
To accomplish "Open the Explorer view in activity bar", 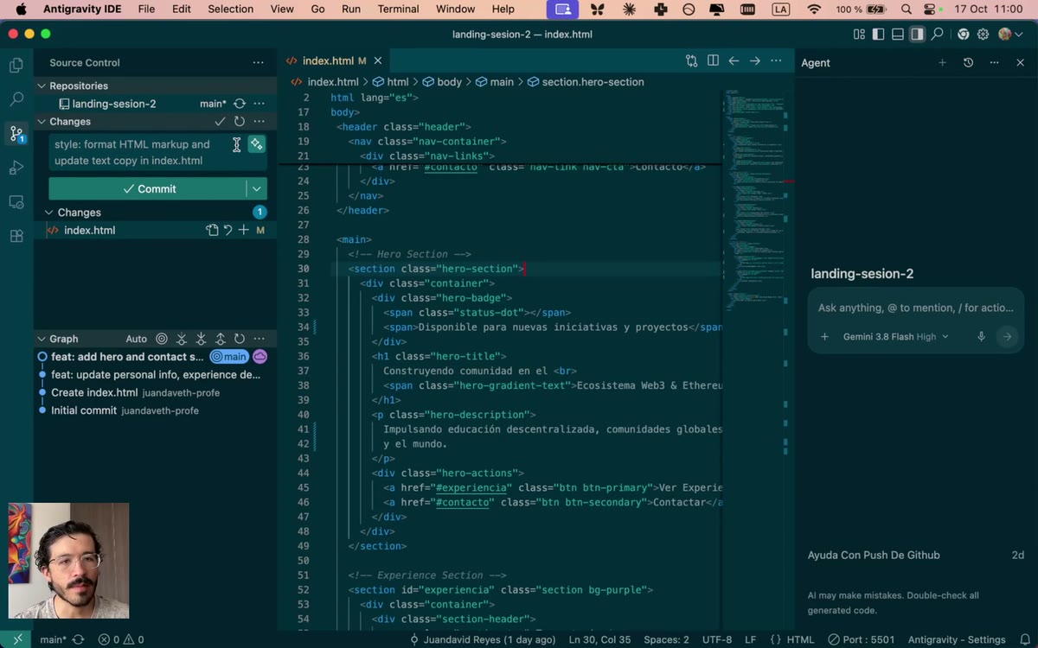I will [x=16, y=65].
